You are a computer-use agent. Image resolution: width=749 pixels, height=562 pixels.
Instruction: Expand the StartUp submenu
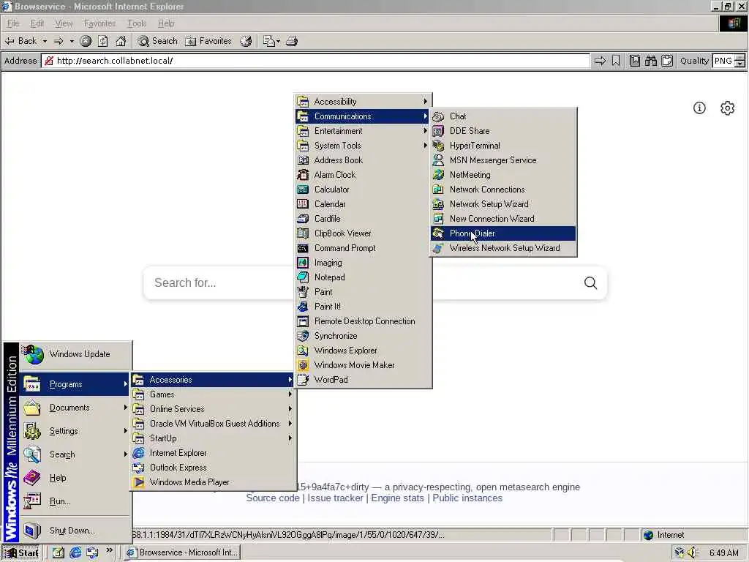[x=213, y=438]
